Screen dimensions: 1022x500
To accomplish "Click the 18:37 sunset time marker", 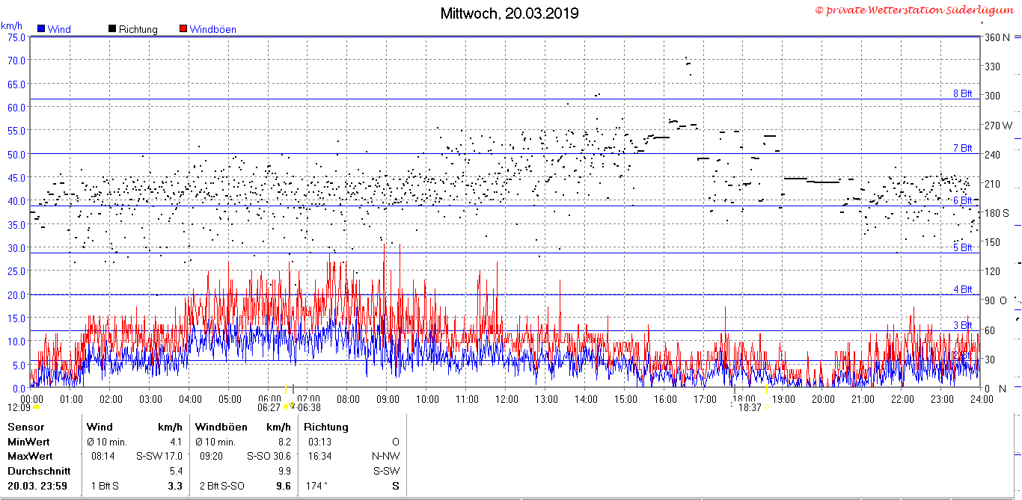I will coord(749,407).
